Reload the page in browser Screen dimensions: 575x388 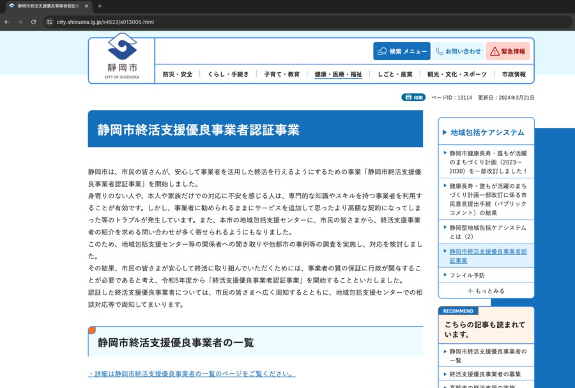click(x=33, y=22)
